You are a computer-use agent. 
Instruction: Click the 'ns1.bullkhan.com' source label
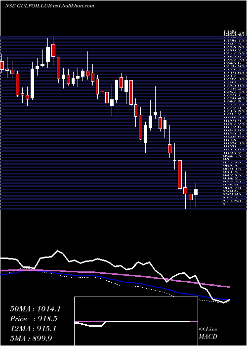[74, 6]
